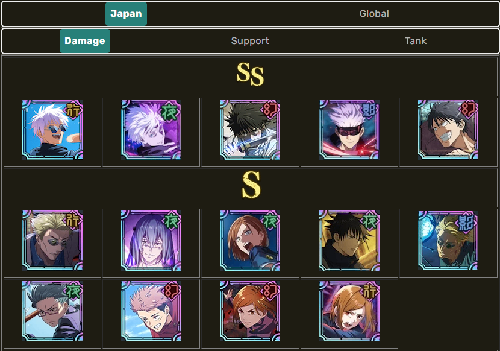Select first Nanami with goggles icon in S tier
The image size is (500, 351).
coord(52,241)
